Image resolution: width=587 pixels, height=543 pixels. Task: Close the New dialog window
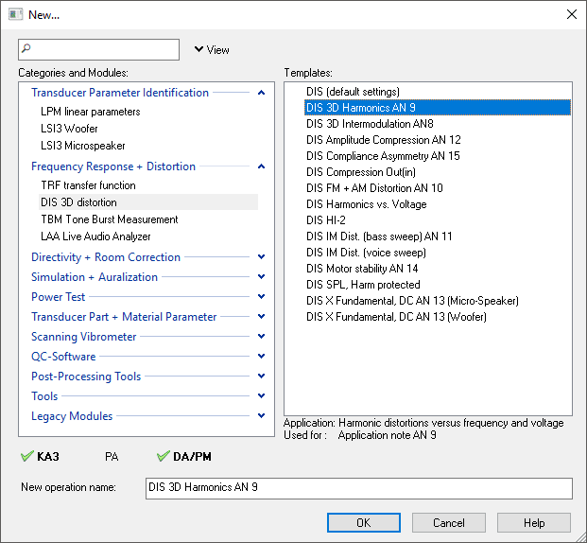tap(571, 14)
